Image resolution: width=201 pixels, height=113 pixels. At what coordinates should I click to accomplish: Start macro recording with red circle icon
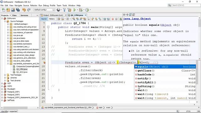(x=113, y=19)
